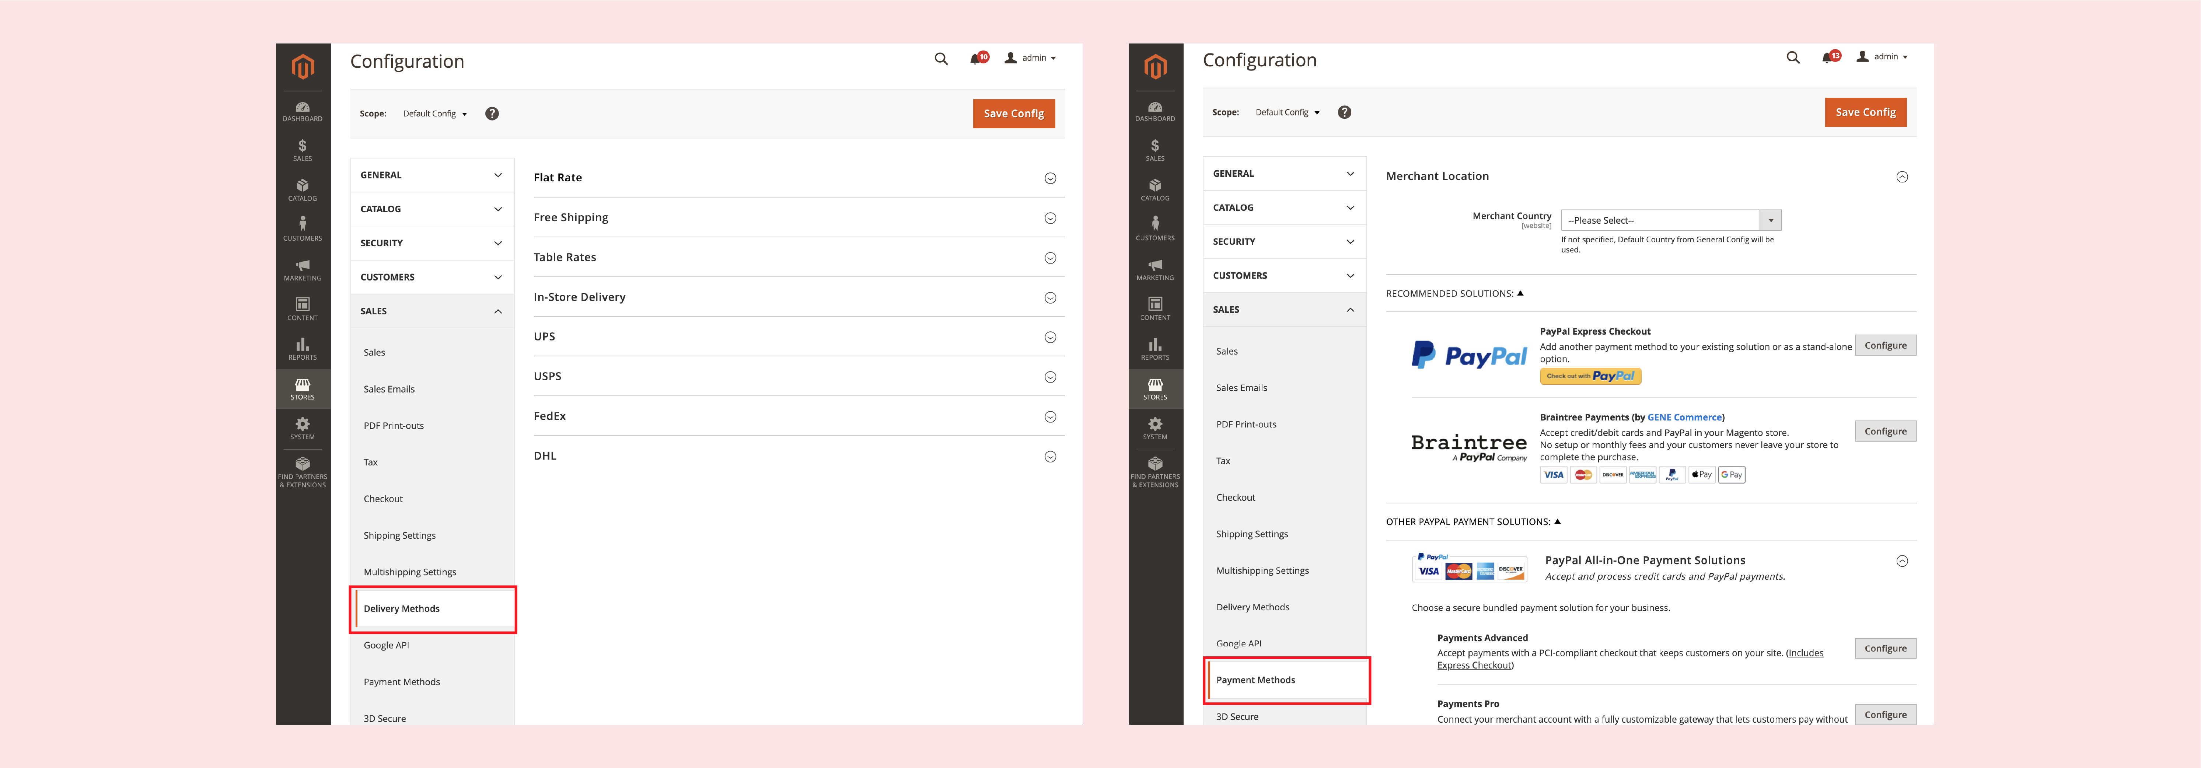Open Sales dollar icon in left window sidebar
The height and width of the screenshot is (768, 2201).
(303, 151)
